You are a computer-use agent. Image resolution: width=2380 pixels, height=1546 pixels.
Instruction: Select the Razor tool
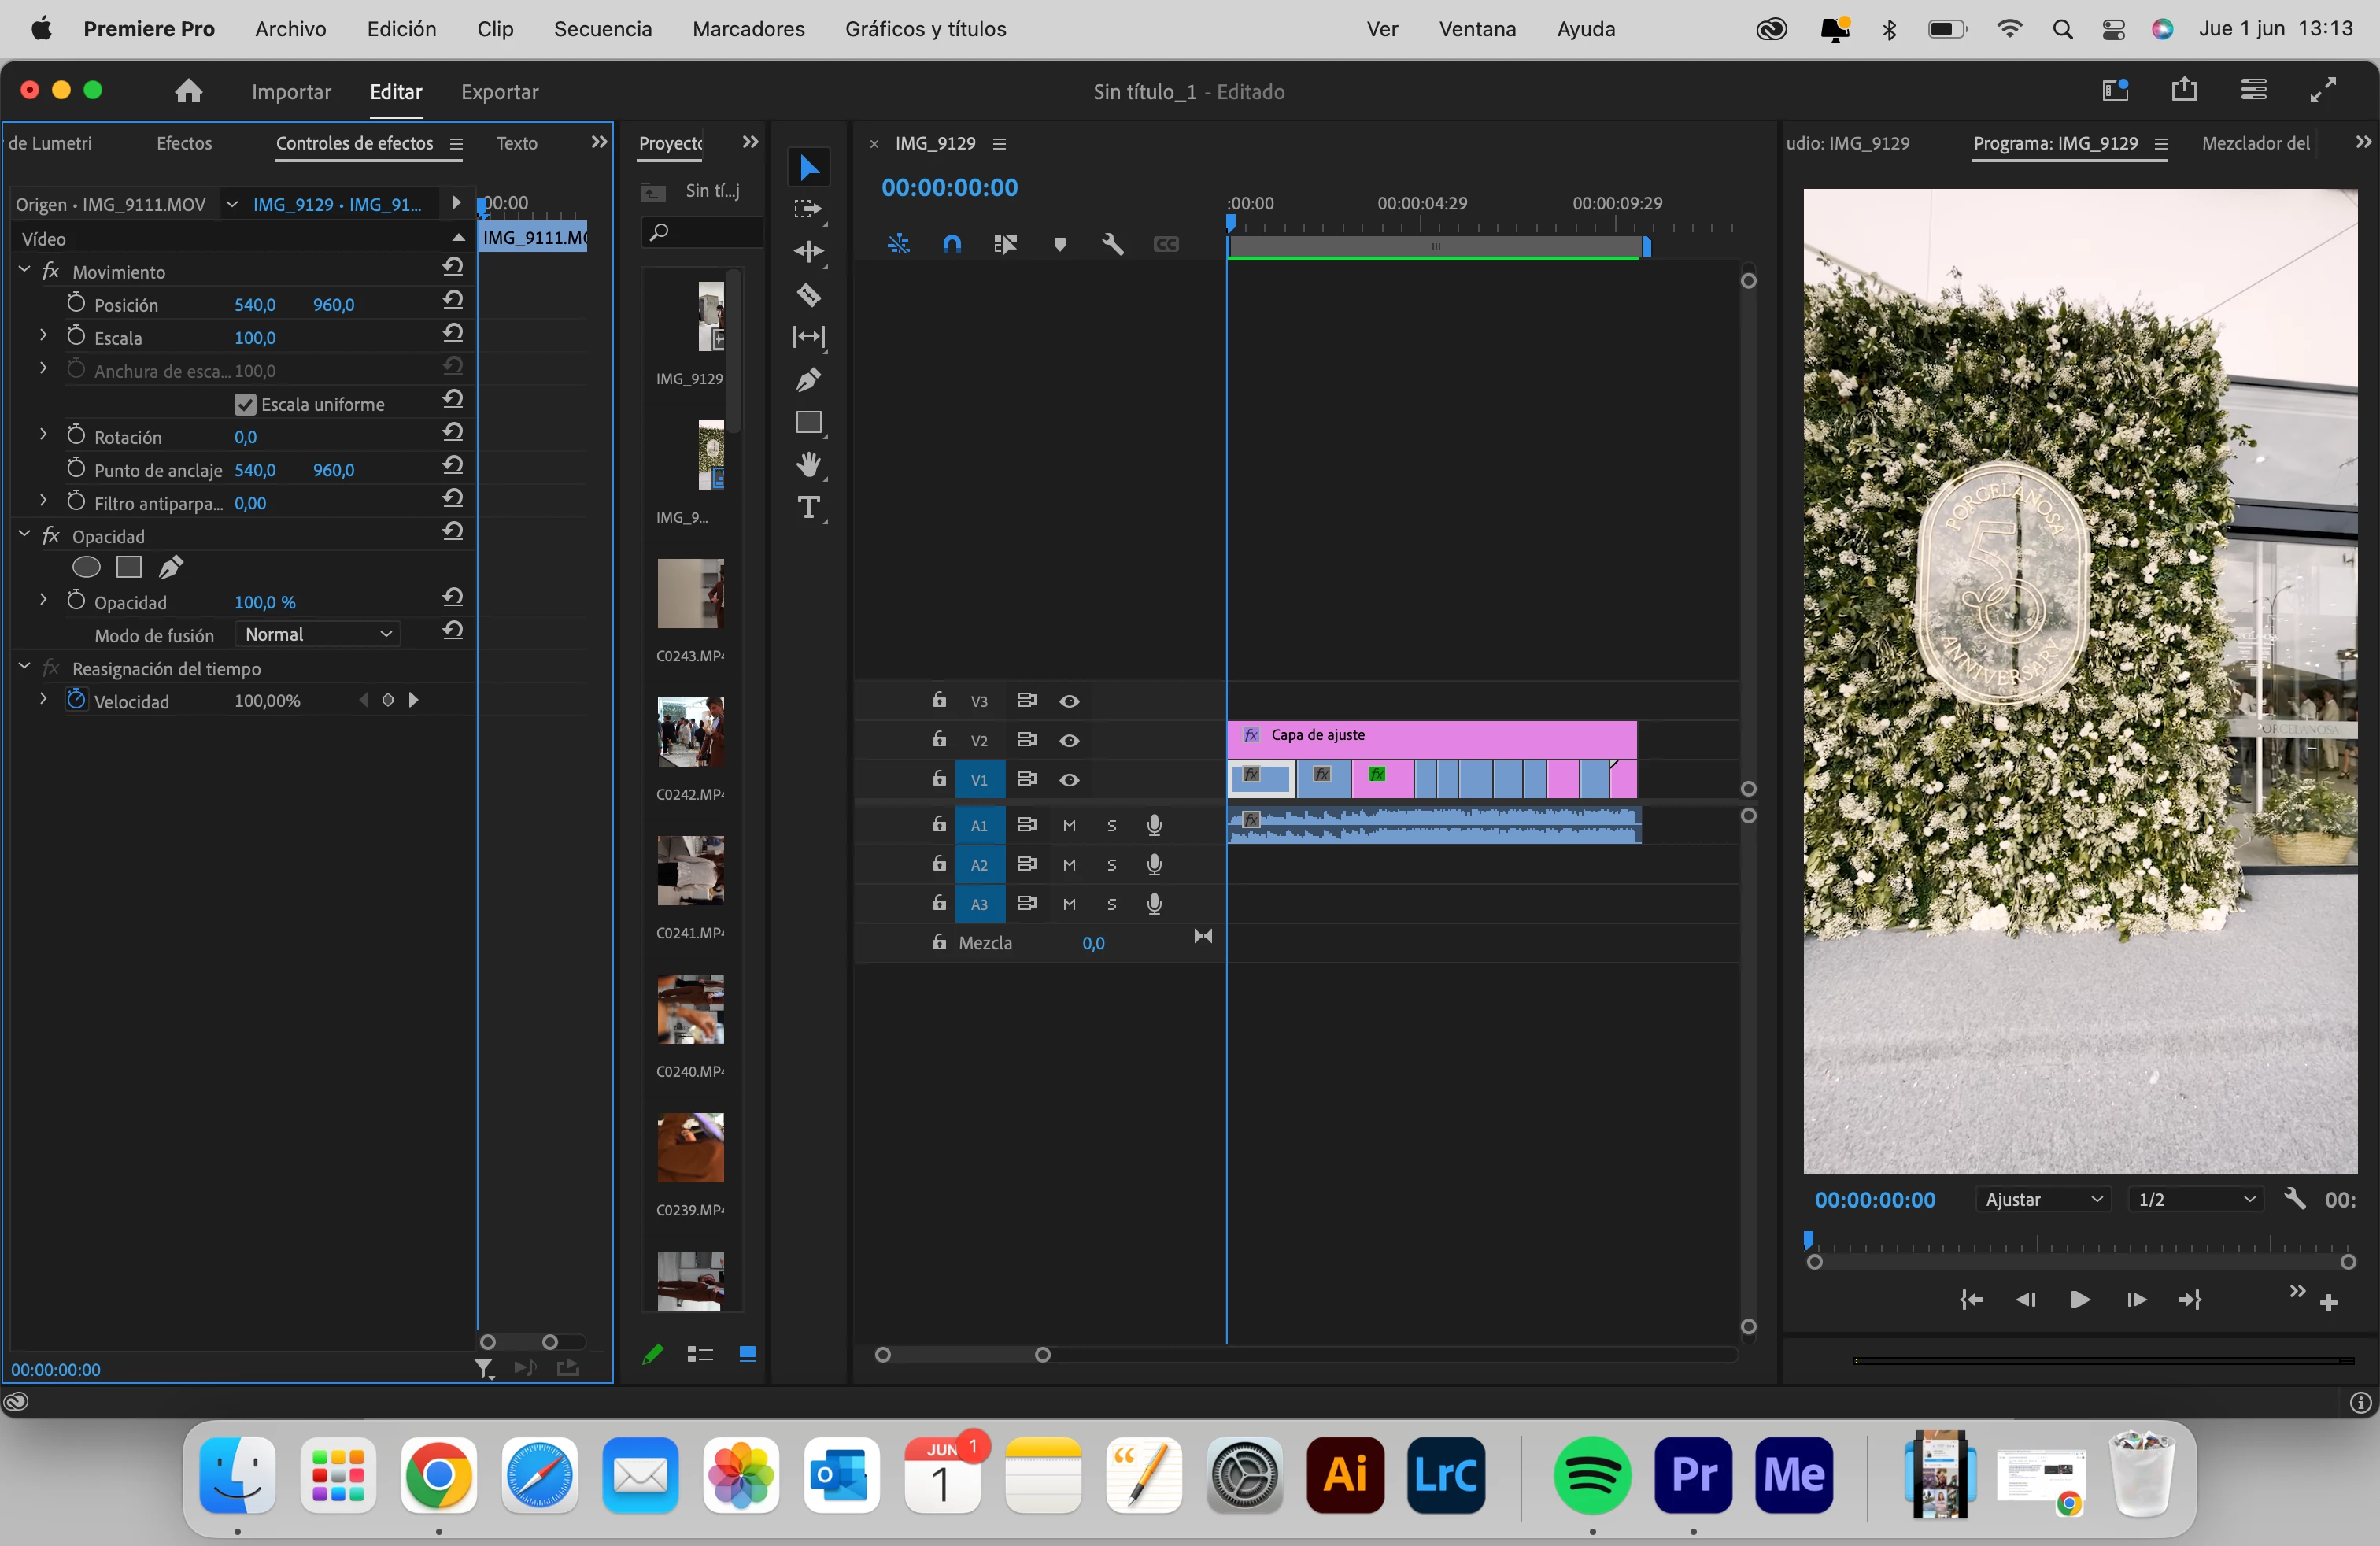pos(808,295)
